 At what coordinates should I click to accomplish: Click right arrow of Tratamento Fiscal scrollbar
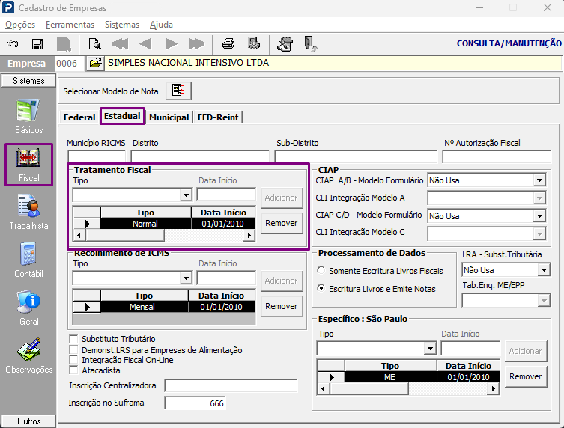point(249,236)
